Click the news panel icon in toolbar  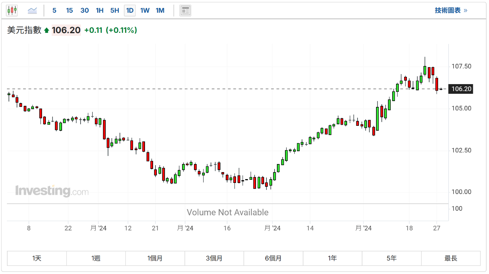click(x=185, y=10)
